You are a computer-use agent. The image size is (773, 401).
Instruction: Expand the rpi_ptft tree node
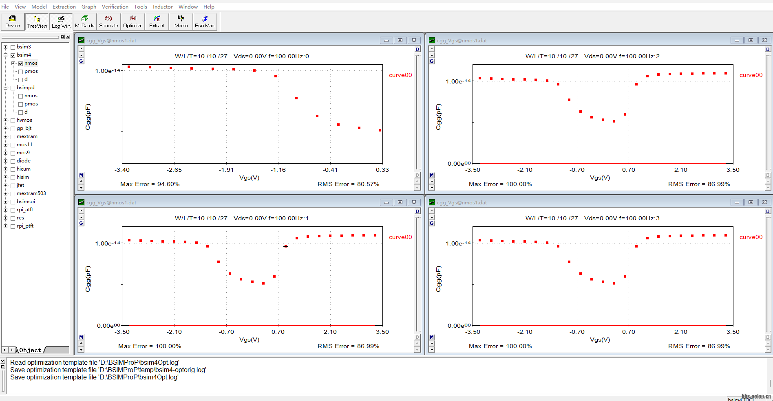click(x=6, y=226)
